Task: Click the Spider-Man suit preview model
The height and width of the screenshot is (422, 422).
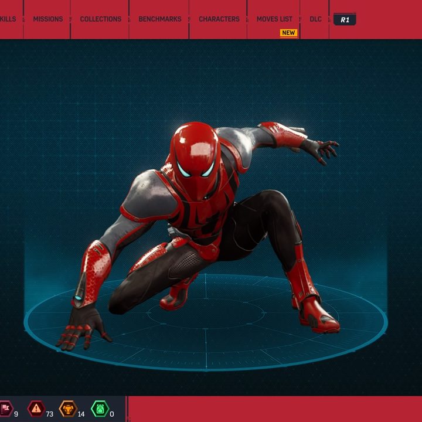Action: pos(198,236)
